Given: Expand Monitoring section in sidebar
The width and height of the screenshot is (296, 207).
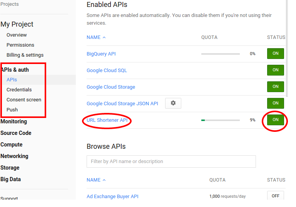Looking at the screenshot, I should tap(14, 121).
